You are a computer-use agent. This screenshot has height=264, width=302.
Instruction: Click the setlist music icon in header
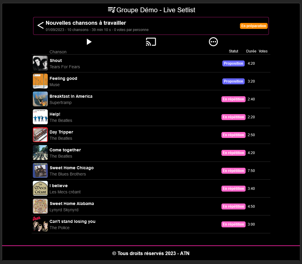point(112,10)
